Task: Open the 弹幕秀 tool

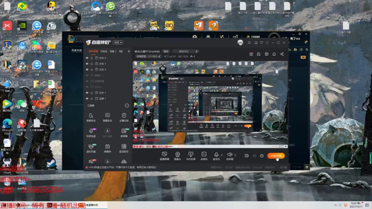Action: click(107, 148)
